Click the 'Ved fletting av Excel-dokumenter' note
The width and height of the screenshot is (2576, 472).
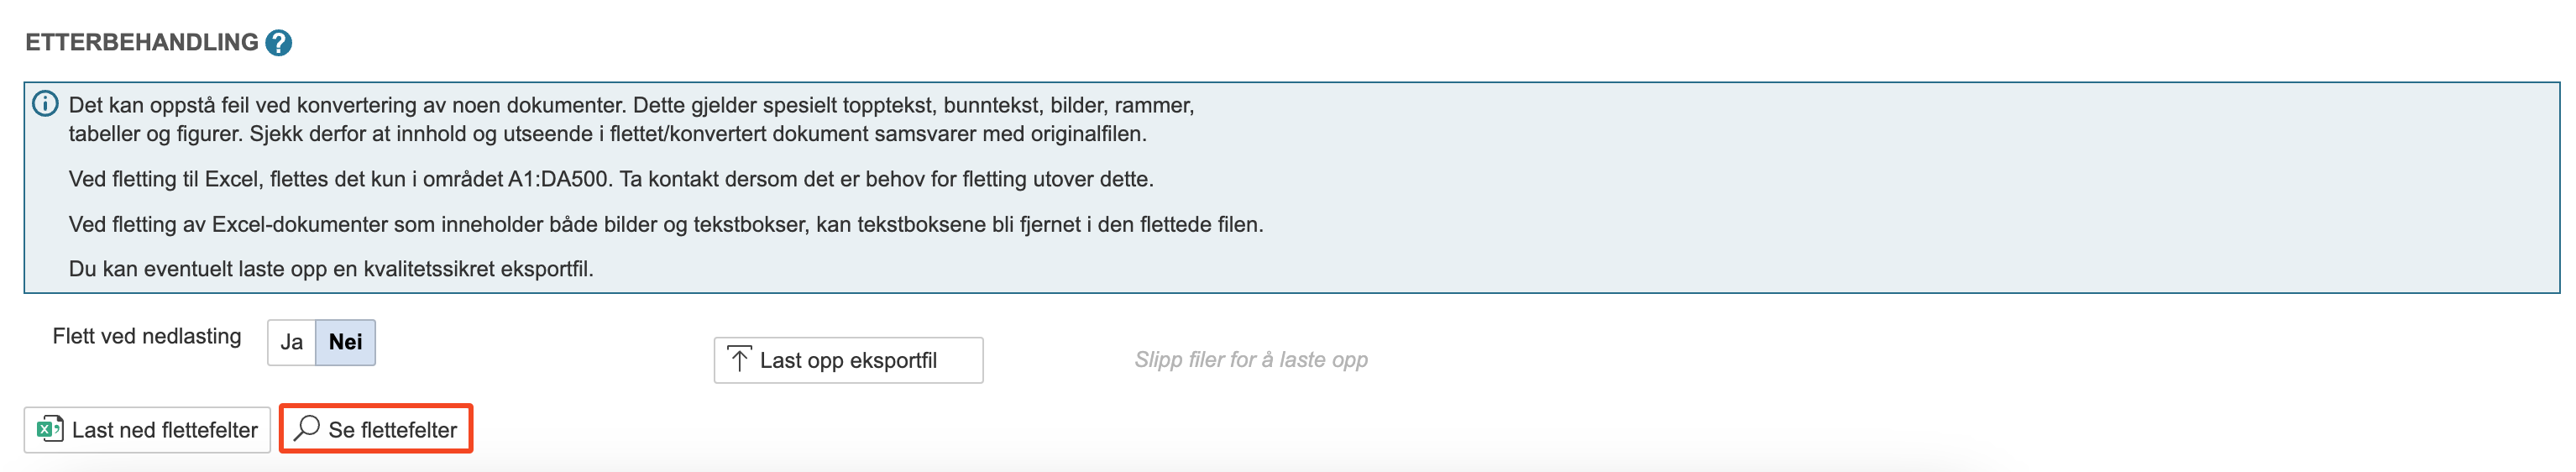click(665, 224)
